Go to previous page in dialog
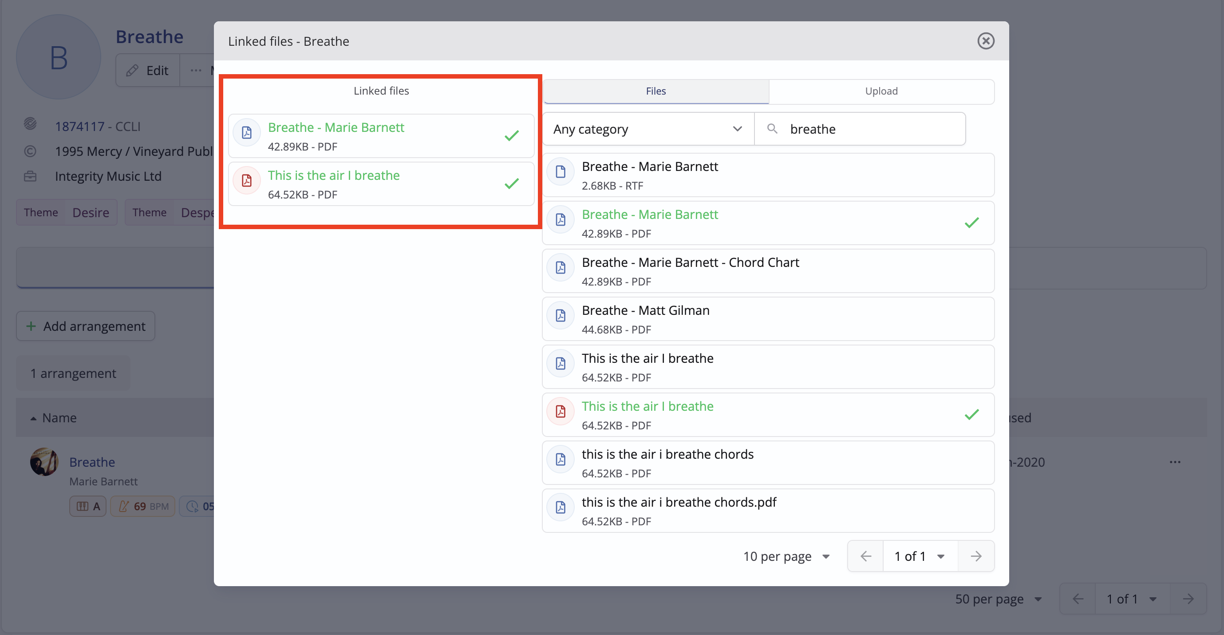The height and width of the screenshot is (635, 1224). 865,556
